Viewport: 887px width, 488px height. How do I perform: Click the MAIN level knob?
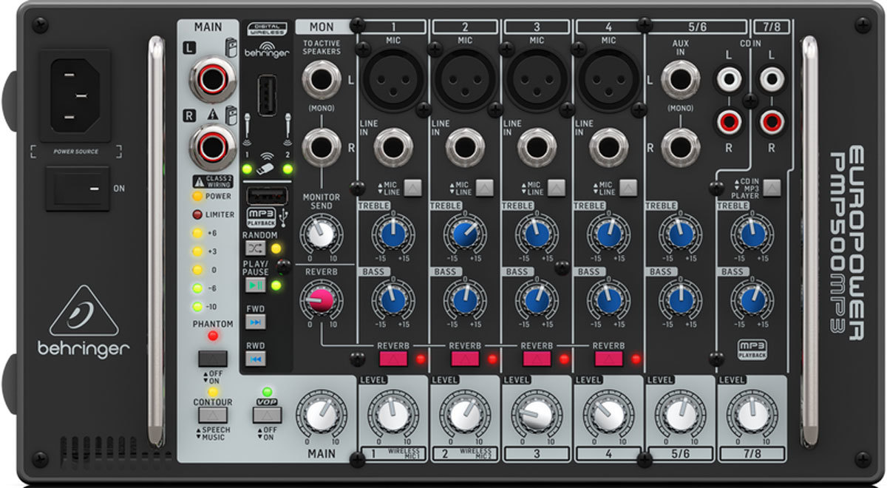coord(320,417)
